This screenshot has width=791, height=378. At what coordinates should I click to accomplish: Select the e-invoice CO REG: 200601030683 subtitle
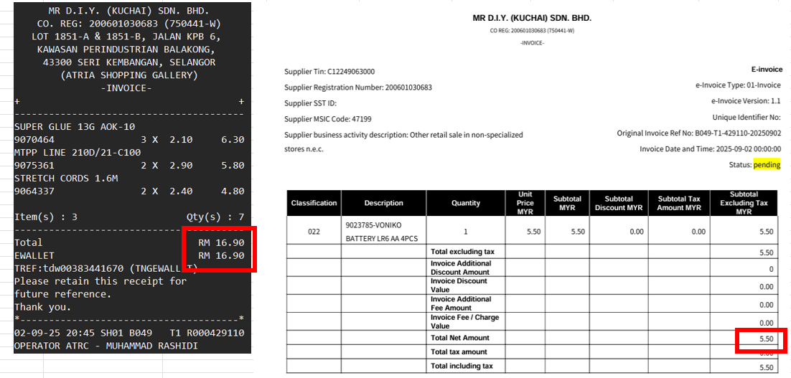[x=532, y=31]
